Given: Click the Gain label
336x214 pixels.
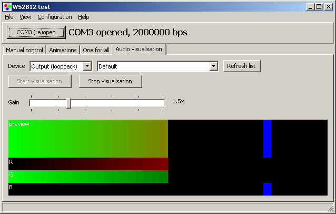Looking at the screenshot, I should (x=14, y=102).
